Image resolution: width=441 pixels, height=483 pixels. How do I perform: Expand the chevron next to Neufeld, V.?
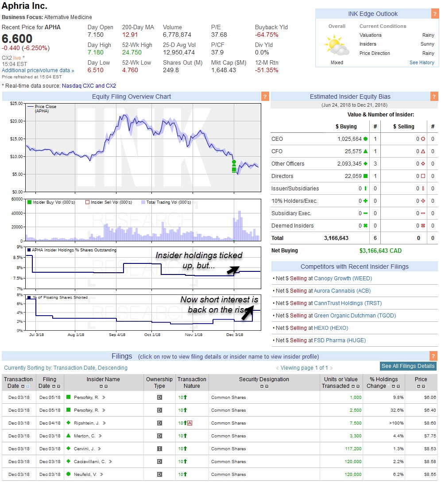(x=101, y=475)
